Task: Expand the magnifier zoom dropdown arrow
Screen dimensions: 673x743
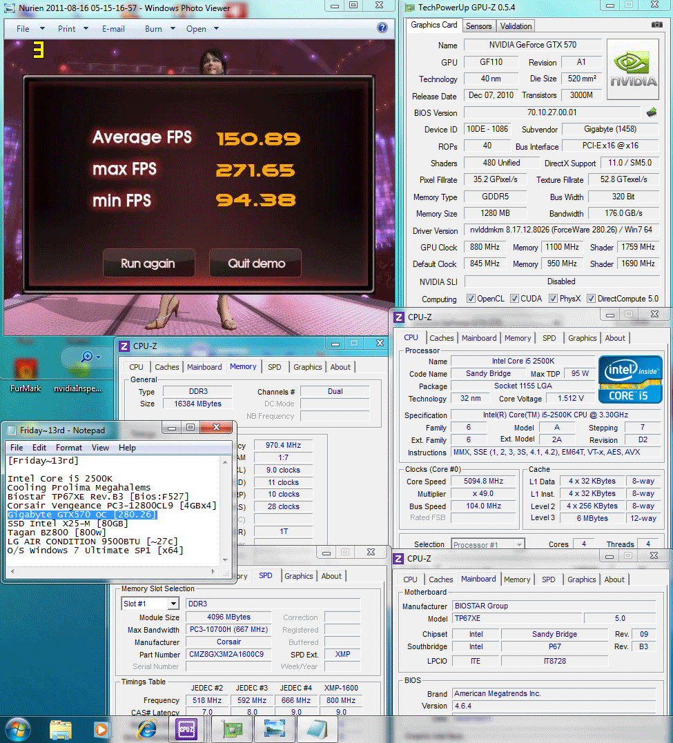Action: (x=99, y=357)
